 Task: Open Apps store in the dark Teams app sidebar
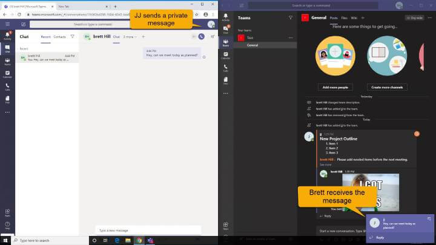click(225, 226)
